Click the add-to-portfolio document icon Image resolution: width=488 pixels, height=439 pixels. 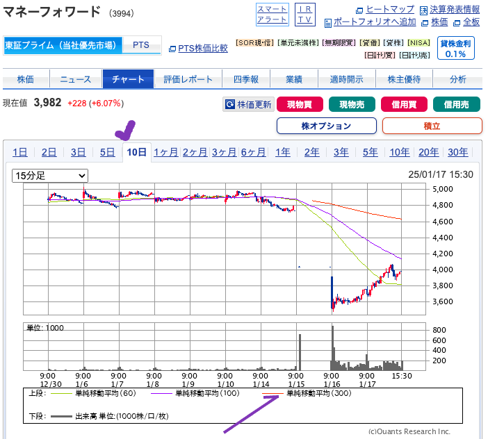pyautogui.click(x=327, y=23)
